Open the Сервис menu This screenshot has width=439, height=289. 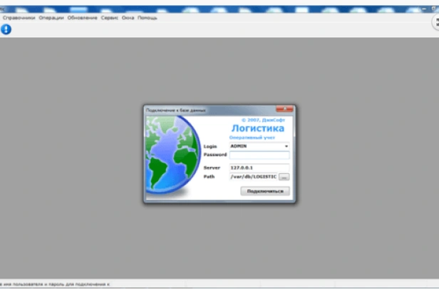tap(110, 17)
